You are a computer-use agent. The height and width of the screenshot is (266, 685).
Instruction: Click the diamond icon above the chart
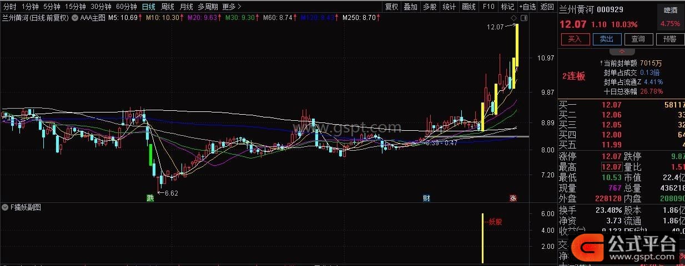coord(515,18)
